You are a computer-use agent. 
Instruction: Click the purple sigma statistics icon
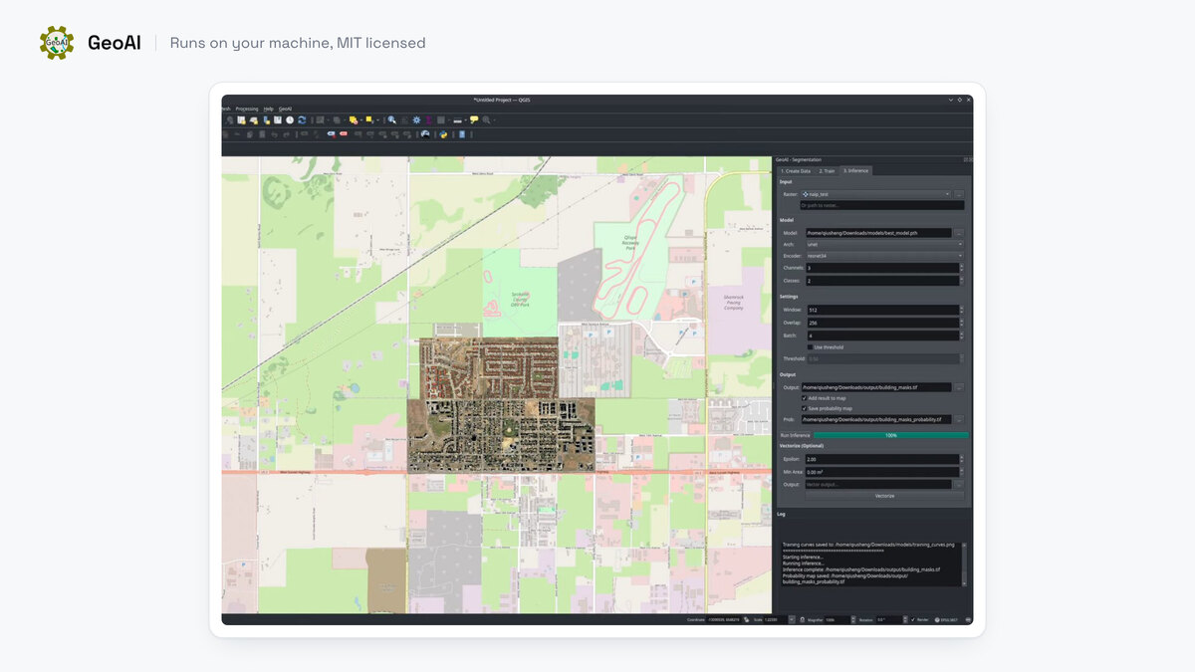click(x=429, y=120)
